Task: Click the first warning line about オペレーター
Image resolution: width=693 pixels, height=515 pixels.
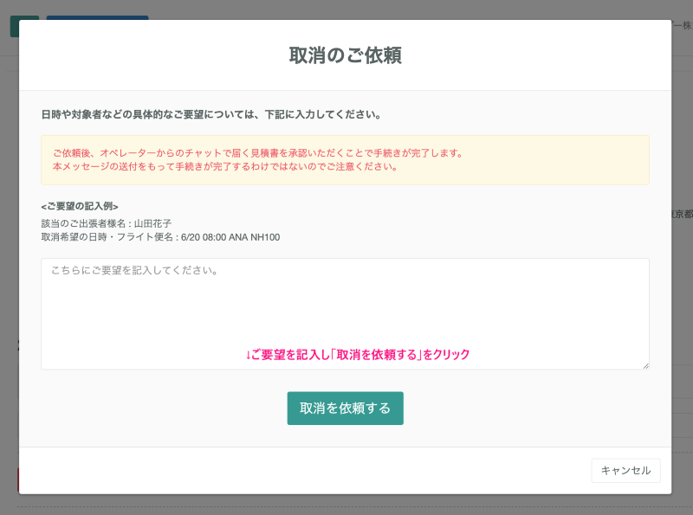Action: [258, 153]
